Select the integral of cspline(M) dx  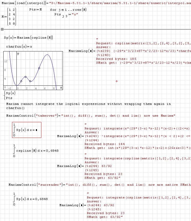[x=36, y=151]
